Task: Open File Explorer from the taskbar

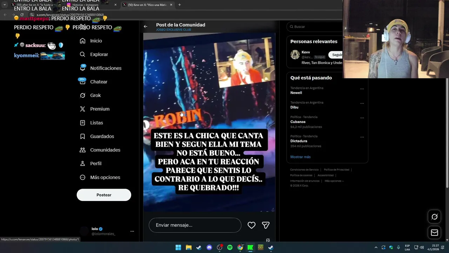Action: coord(188,247)
